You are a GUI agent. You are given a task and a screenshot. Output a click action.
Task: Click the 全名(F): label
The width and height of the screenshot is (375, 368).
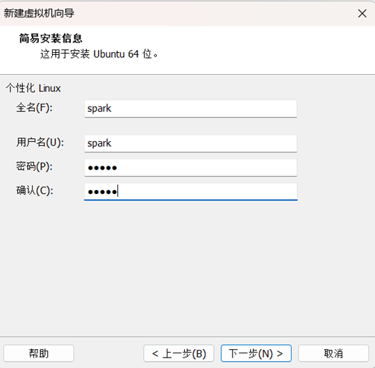35,107
